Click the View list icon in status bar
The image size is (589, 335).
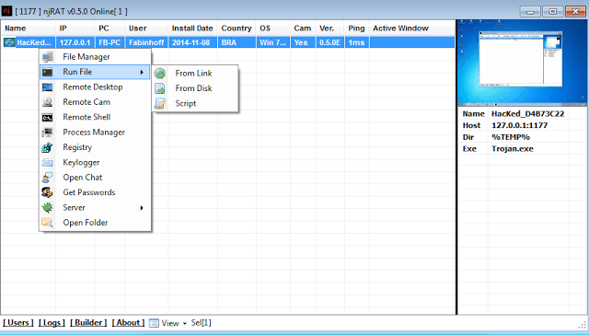tap(154, 323)
